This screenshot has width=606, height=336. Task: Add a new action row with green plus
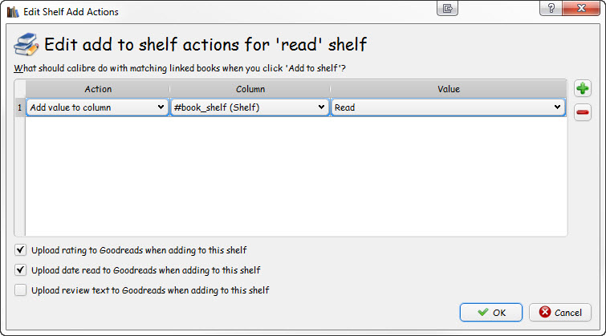click(584, 88)
